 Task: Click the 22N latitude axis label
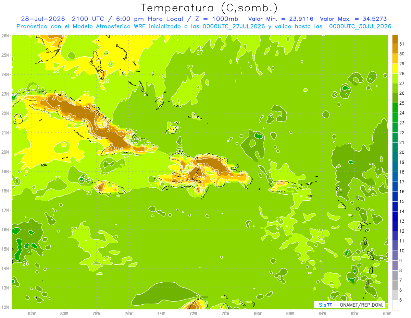tap(5, 113)
